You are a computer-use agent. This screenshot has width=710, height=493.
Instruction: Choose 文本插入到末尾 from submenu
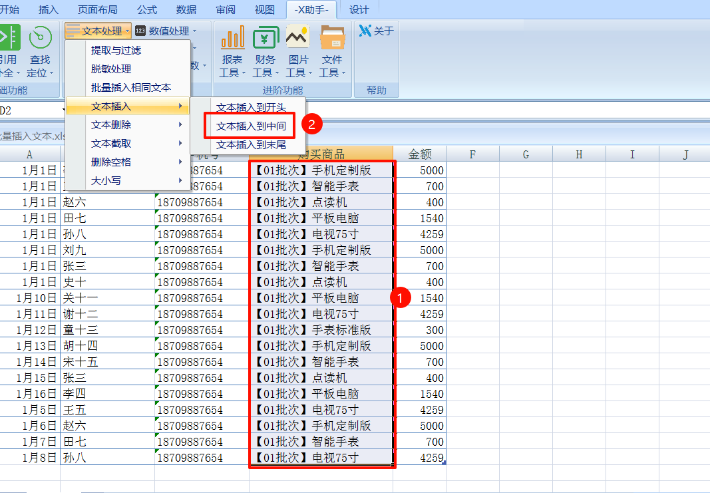(x=251, y=144)
